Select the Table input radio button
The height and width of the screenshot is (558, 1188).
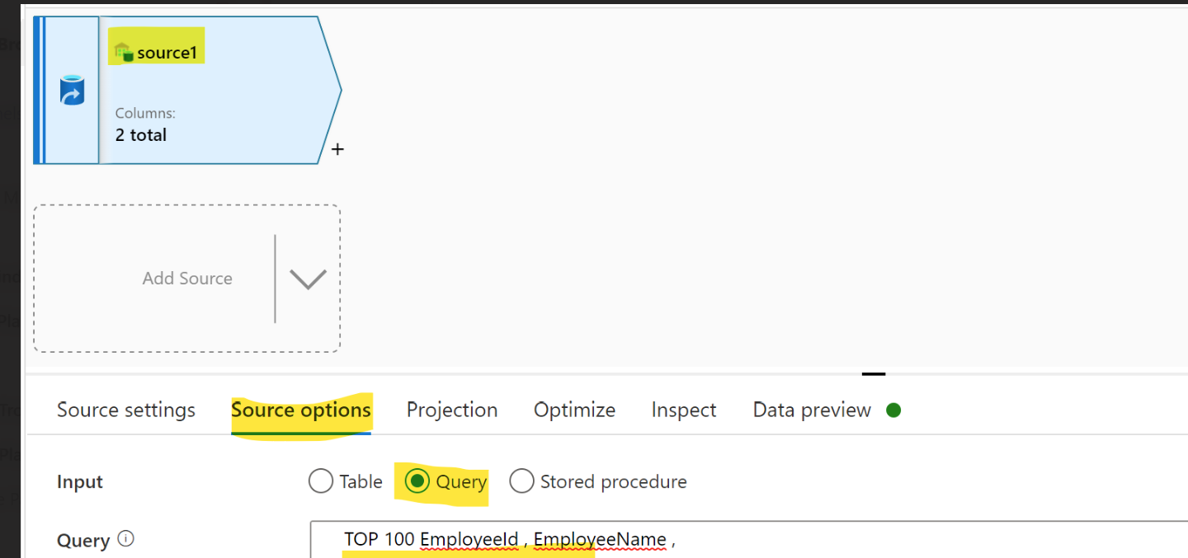pos(320,481)
